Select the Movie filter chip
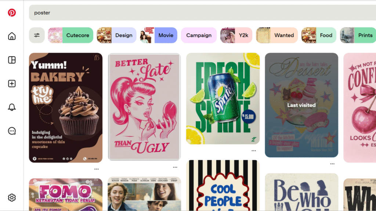 159,35
